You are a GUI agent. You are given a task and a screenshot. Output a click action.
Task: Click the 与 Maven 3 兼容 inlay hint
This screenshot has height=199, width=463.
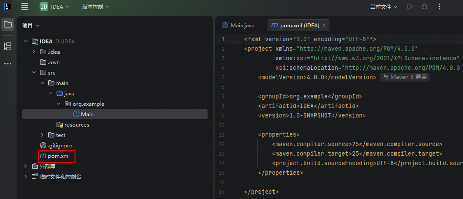pyautogui.click(x=405, y=77)
